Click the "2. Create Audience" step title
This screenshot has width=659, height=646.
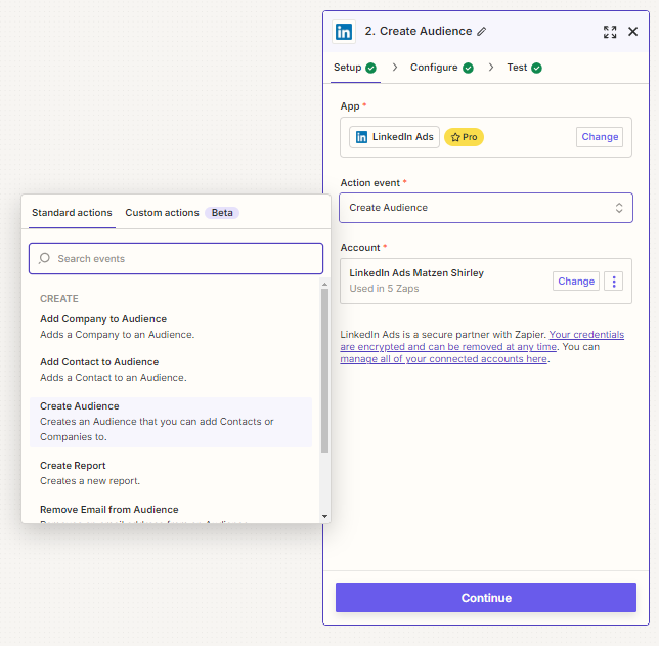click(419, 31)
